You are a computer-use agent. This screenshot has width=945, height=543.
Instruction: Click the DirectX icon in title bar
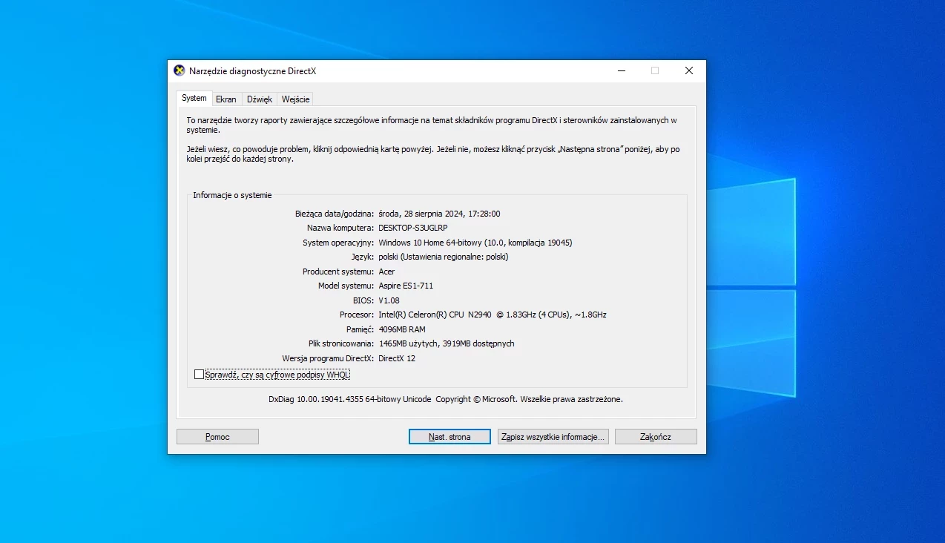coord(180,70)
